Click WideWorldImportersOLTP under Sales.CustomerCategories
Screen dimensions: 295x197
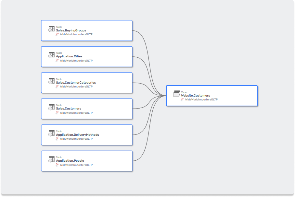tap(76, 87)
